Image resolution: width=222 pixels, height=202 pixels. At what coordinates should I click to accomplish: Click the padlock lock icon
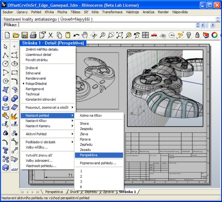tap(197, 35)
